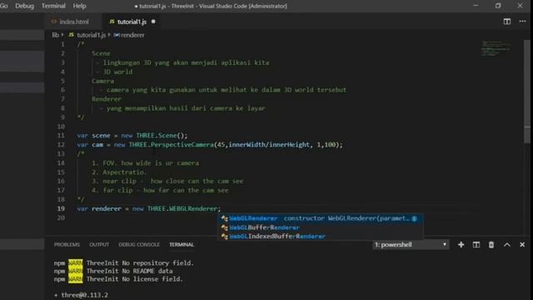Click the renderer symbol breadcrumb
The image size is (533, 300).
pyautogui.click(x=129, y=35)
